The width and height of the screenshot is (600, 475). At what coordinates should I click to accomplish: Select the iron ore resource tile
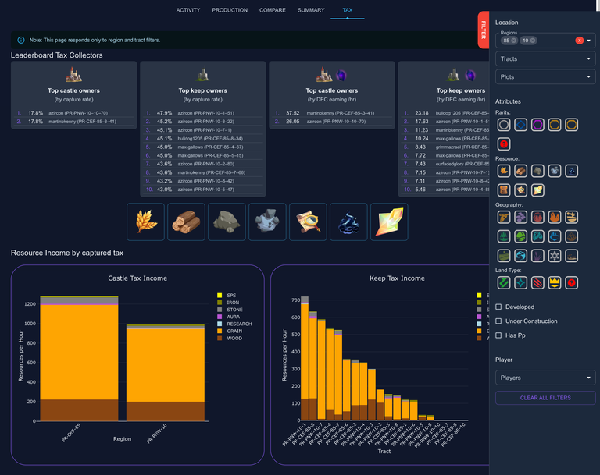[x=267, y=222]
